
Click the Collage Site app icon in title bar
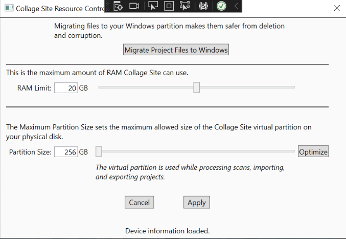(8, 8)
